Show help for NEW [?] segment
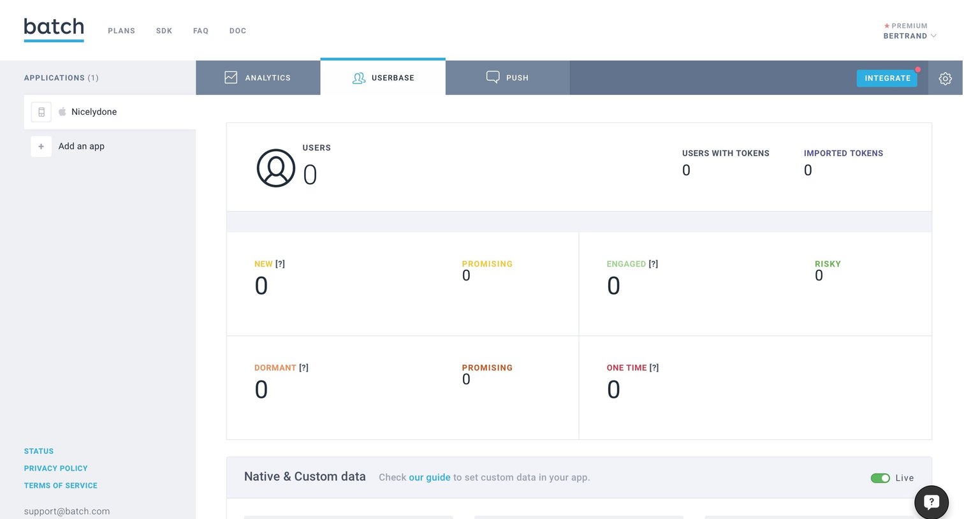The width and height of the screenshot is (964, 519). coord(280,264)
